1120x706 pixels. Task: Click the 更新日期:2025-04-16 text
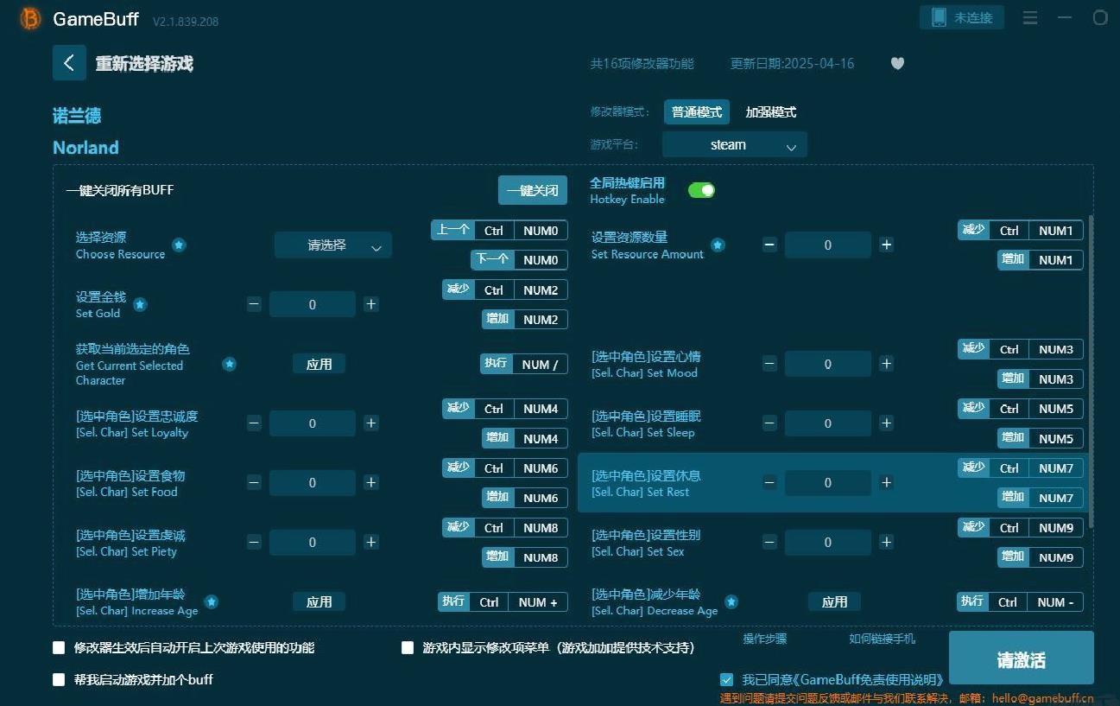[x=792, y=63]
